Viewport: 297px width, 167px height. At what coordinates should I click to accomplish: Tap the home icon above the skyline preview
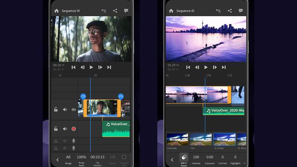coord(171,11)
